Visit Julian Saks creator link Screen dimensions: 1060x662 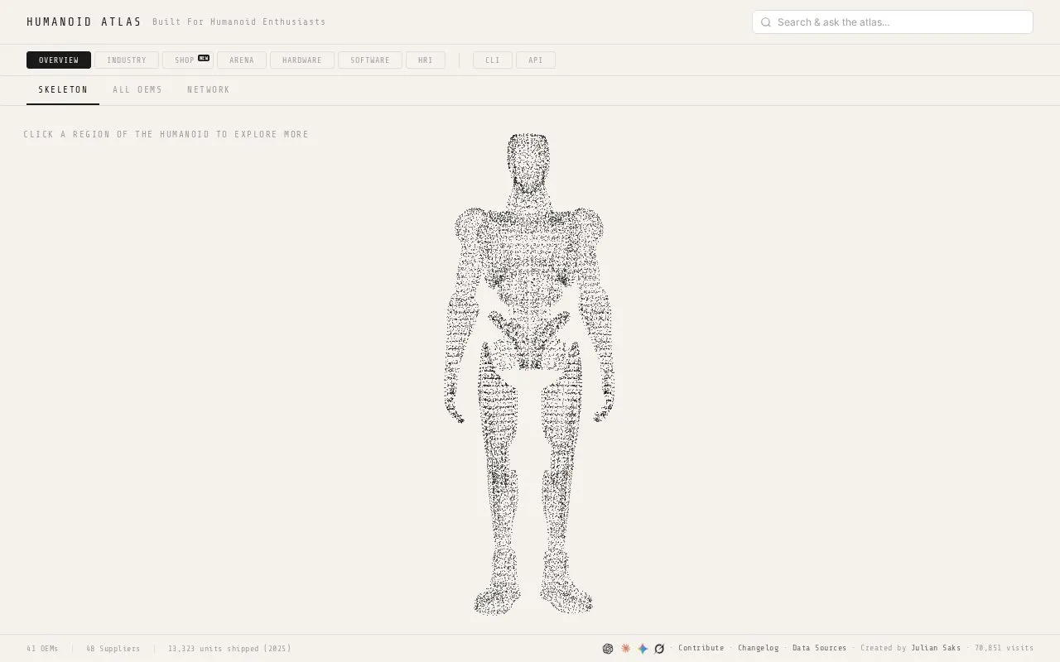(937, 649)
